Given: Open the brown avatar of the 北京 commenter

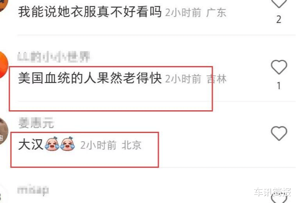Looking at the screenshot, I should [x=4, y=131].
